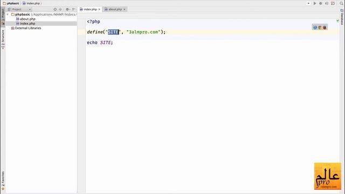Close the about.php editor tab
The height and width of the screenshot is (194, 345).
coord(125,9)
